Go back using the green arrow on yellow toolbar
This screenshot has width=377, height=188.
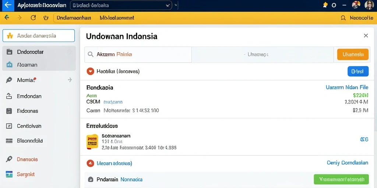point(7,18)
